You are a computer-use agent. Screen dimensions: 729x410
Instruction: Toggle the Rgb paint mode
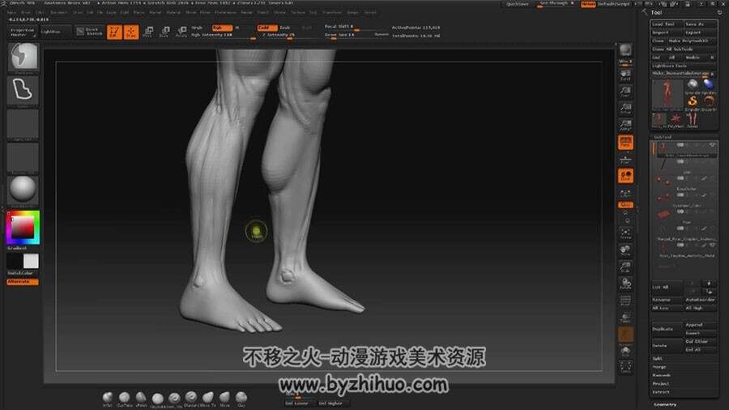coord(222,28)
